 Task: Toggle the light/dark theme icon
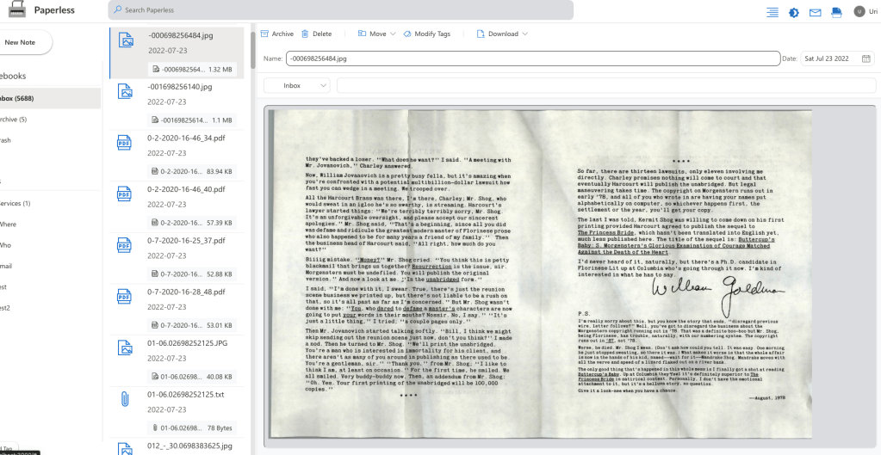click(x=793, y=11)
